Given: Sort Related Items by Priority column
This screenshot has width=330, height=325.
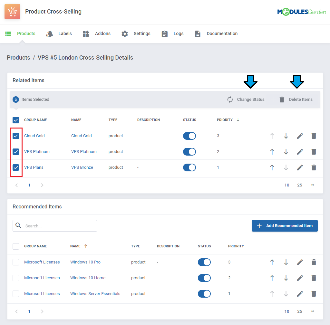Looking at the screenshot, I should [x=228, y=120].
